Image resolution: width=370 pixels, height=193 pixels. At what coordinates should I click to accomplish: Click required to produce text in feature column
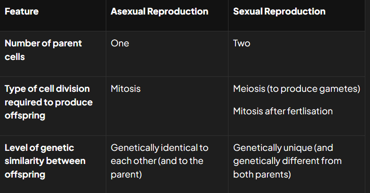[48, 102]
